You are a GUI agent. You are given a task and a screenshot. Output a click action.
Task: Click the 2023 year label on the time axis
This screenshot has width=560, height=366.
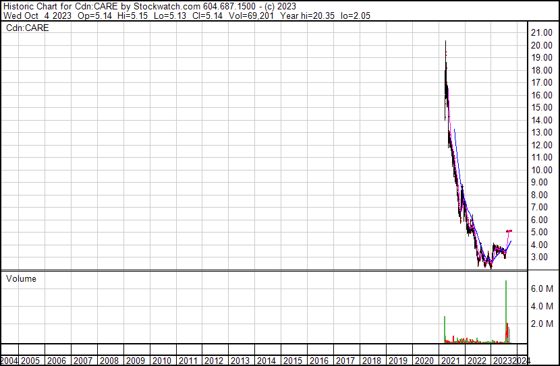tap(502, 361)
